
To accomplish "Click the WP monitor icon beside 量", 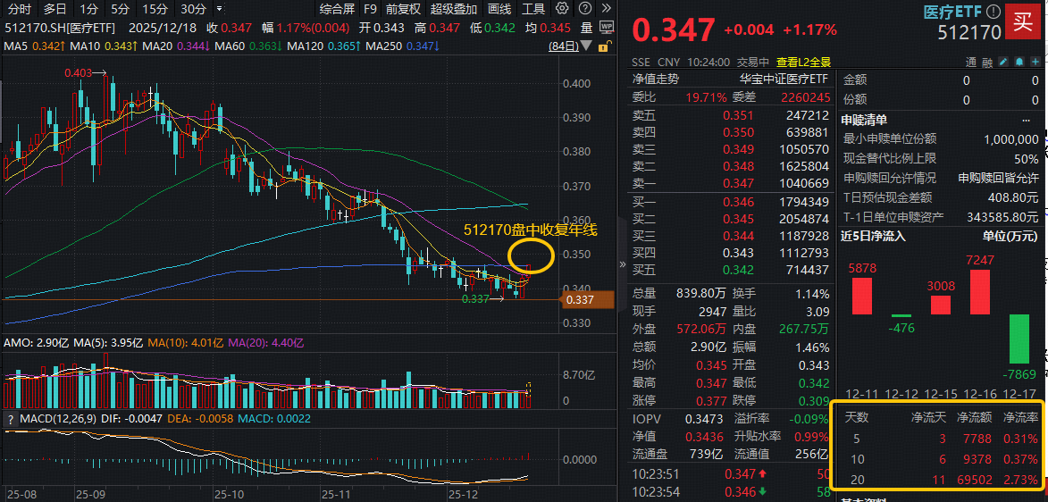I will [607, 28].
